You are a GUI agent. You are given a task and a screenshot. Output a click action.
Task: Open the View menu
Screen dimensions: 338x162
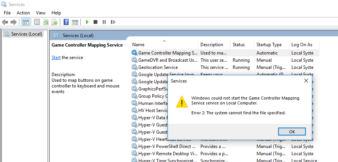pos(41,13)
